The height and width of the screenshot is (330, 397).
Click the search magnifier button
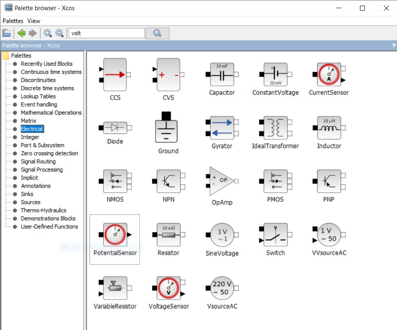pyautogui.click(x=157, y=33)
